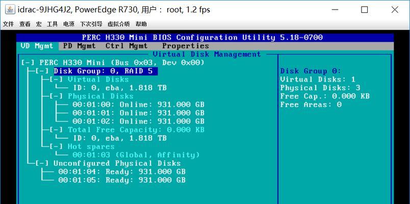Collapse the Unconfigured Physical Disks node
The width and height of the screenshot is (410, 204).
click(x=42, y=163)
